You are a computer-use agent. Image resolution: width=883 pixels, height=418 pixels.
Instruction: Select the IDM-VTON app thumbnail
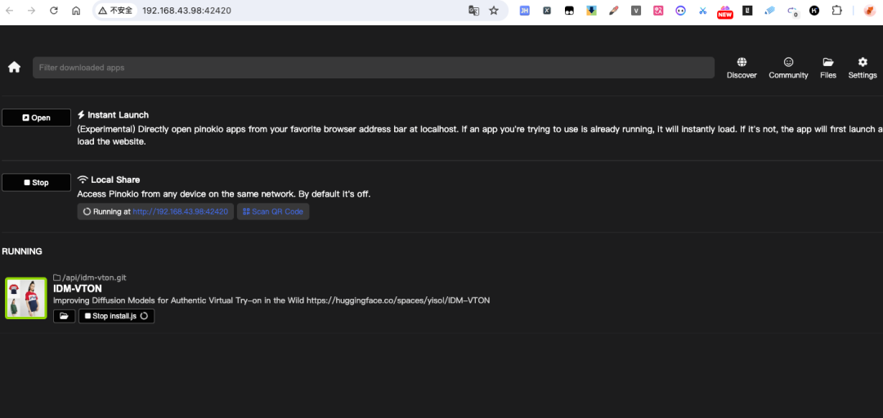pyautogui.click(x=26, y=298)
